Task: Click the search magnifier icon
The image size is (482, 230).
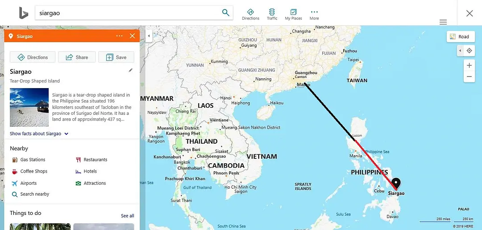Action: tap(226, 12)
